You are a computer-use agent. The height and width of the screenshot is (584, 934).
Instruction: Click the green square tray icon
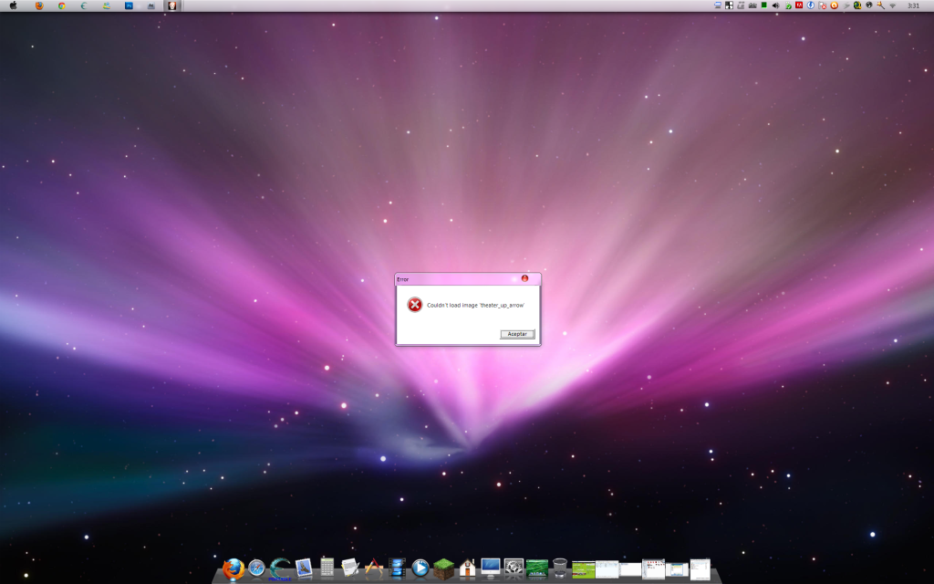[764, 5]
